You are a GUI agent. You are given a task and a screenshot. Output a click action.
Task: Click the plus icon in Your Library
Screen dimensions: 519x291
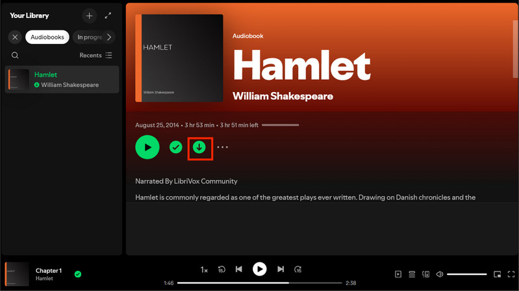pyautogui.click(x=90, y=16)
